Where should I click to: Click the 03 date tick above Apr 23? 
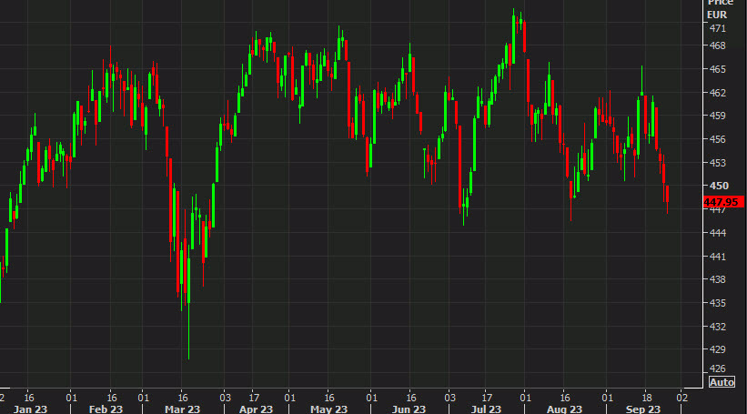tap(226, 398)
